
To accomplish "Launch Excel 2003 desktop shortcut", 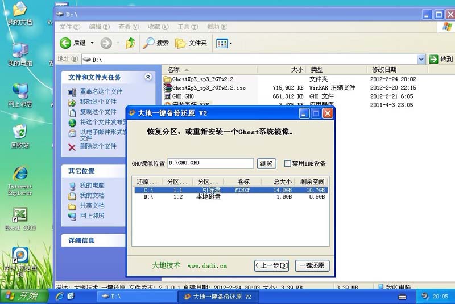I will [20, 219].
